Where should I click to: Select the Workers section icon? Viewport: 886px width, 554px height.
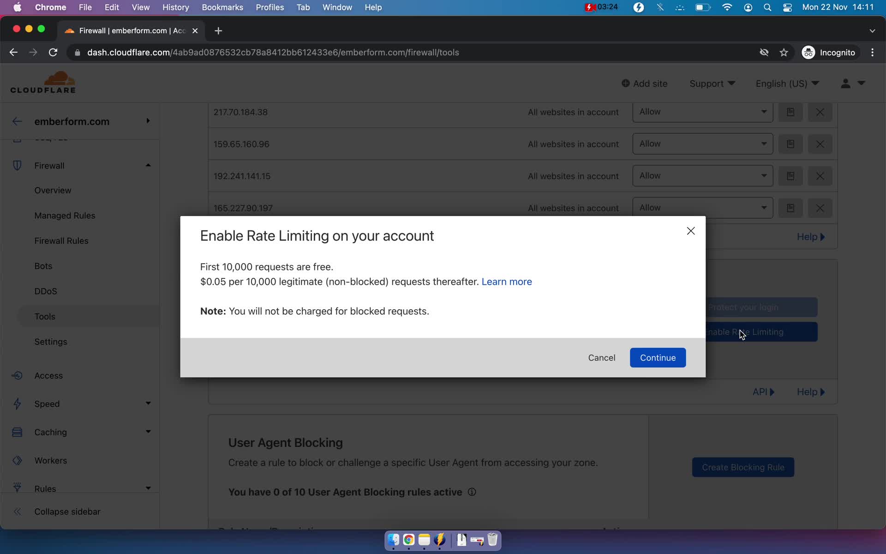(17, 459)
